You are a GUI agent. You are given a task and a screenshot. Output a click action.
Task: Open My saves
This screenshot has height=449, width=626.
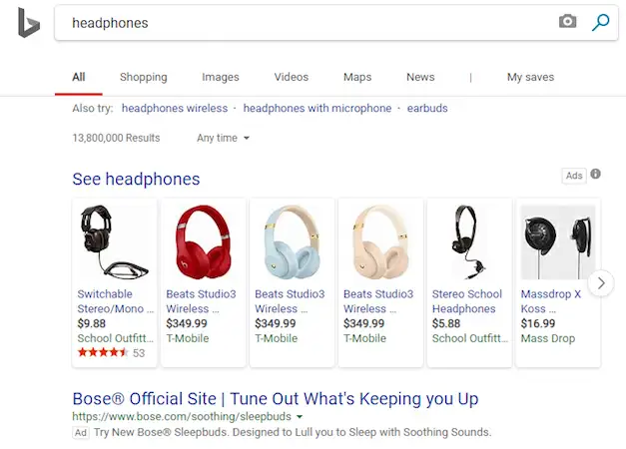(x=530, y=77)
